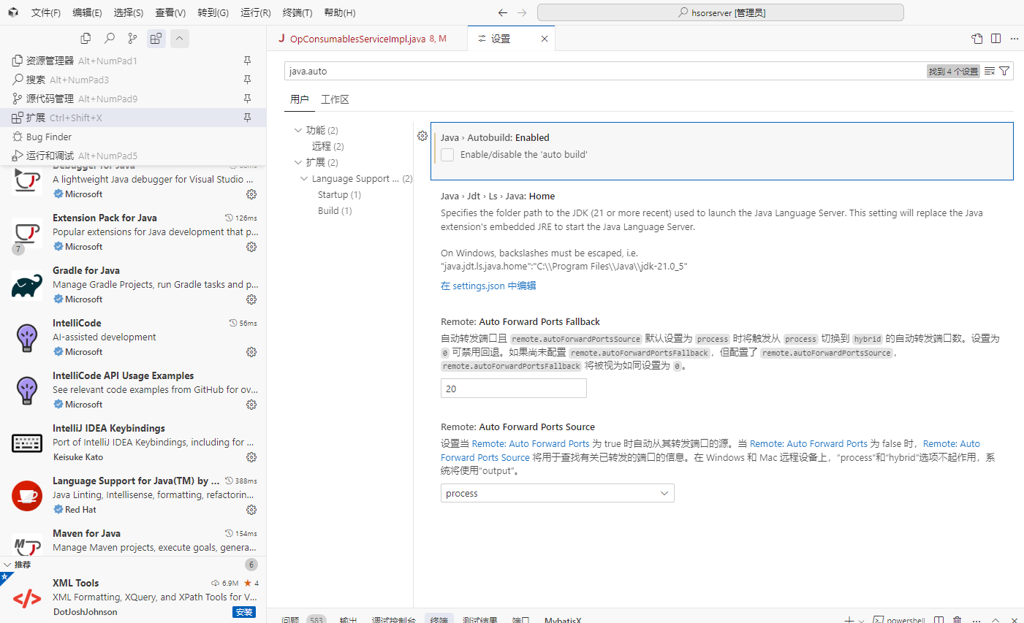Unpin the 扩展 view
The height and width of the screenshot is (623, 1024).
point(247,118)
